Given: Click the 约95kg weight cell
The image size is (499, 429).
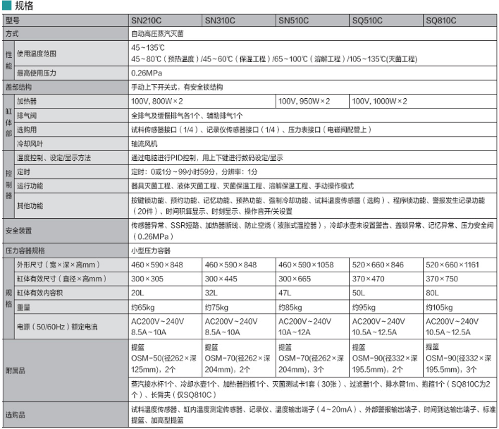Looking at the screenshot, I should tap(386, 308).
